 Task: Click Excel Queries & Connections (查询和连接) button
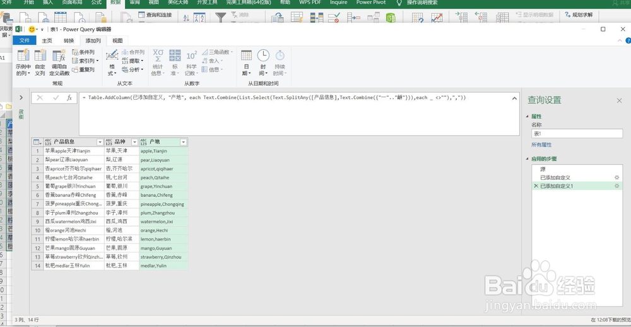coord(155,15)
